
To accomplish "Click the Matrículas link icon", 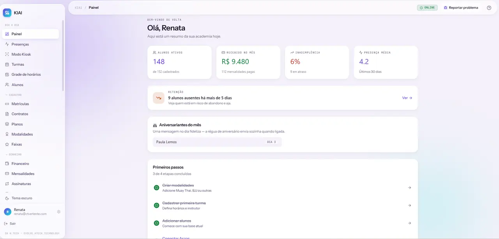I will pyautogui.click(x=7, y=104).
